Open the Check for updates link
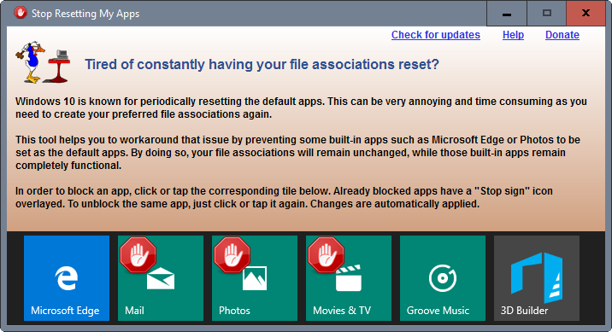This screenshot has height=332, width=612. tap(436, 35)
